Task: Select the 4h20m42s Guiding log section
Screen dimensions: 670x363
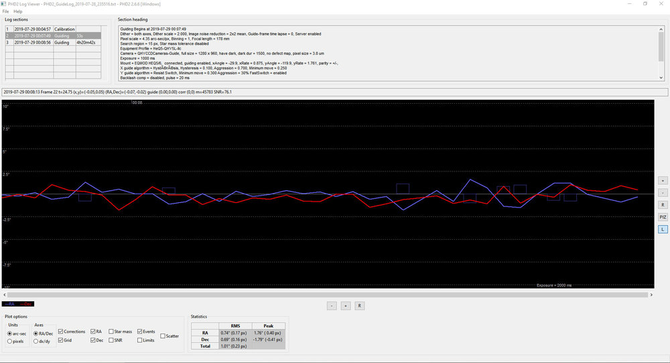Action: 53,43
